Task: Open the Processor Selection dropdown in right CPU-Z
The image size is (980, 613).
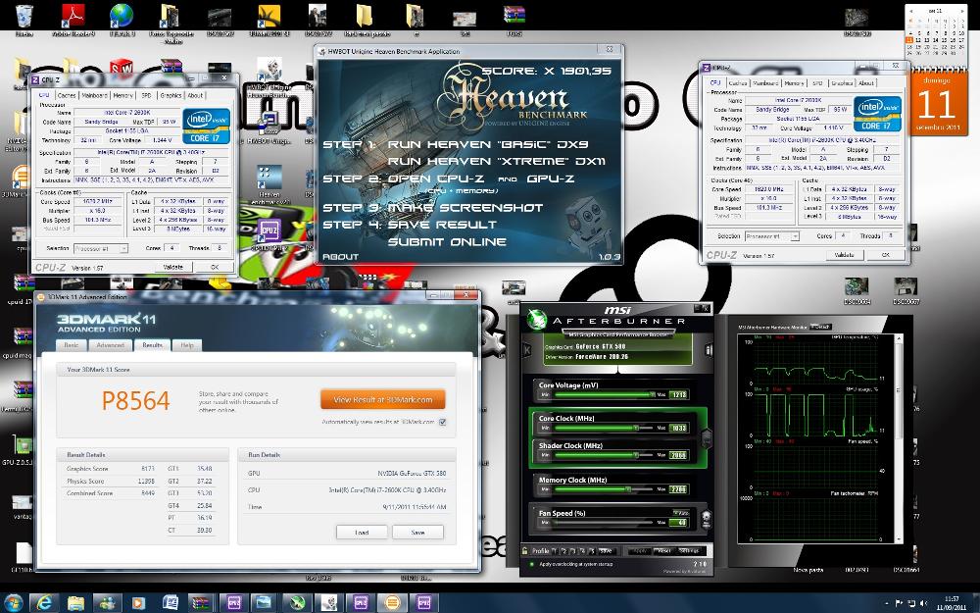Action: [772, 236]
